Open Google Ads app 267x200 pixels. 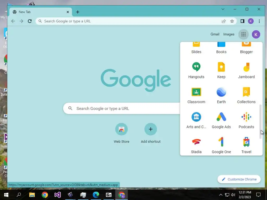221,120
